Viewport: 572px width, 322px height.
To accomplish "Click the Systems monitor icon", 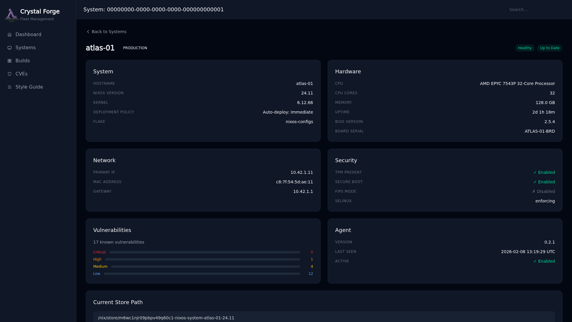I will (x=10, y=48).
